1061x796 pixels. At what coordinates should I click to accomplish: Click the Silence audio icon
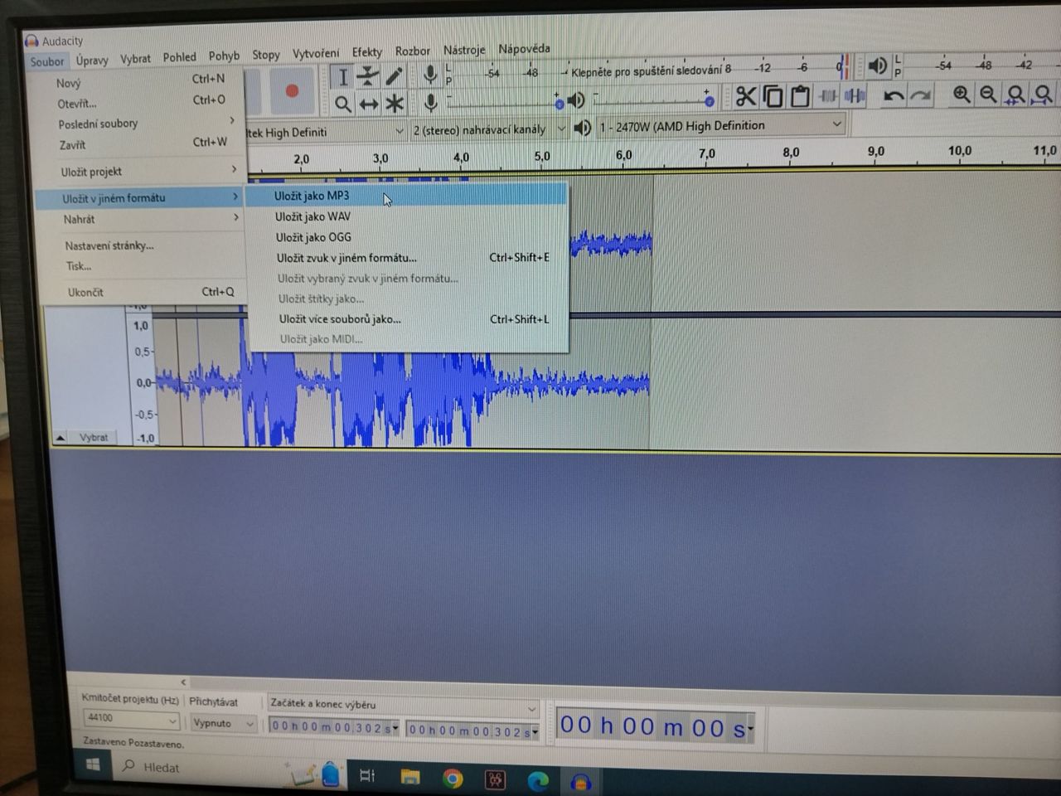854,96
